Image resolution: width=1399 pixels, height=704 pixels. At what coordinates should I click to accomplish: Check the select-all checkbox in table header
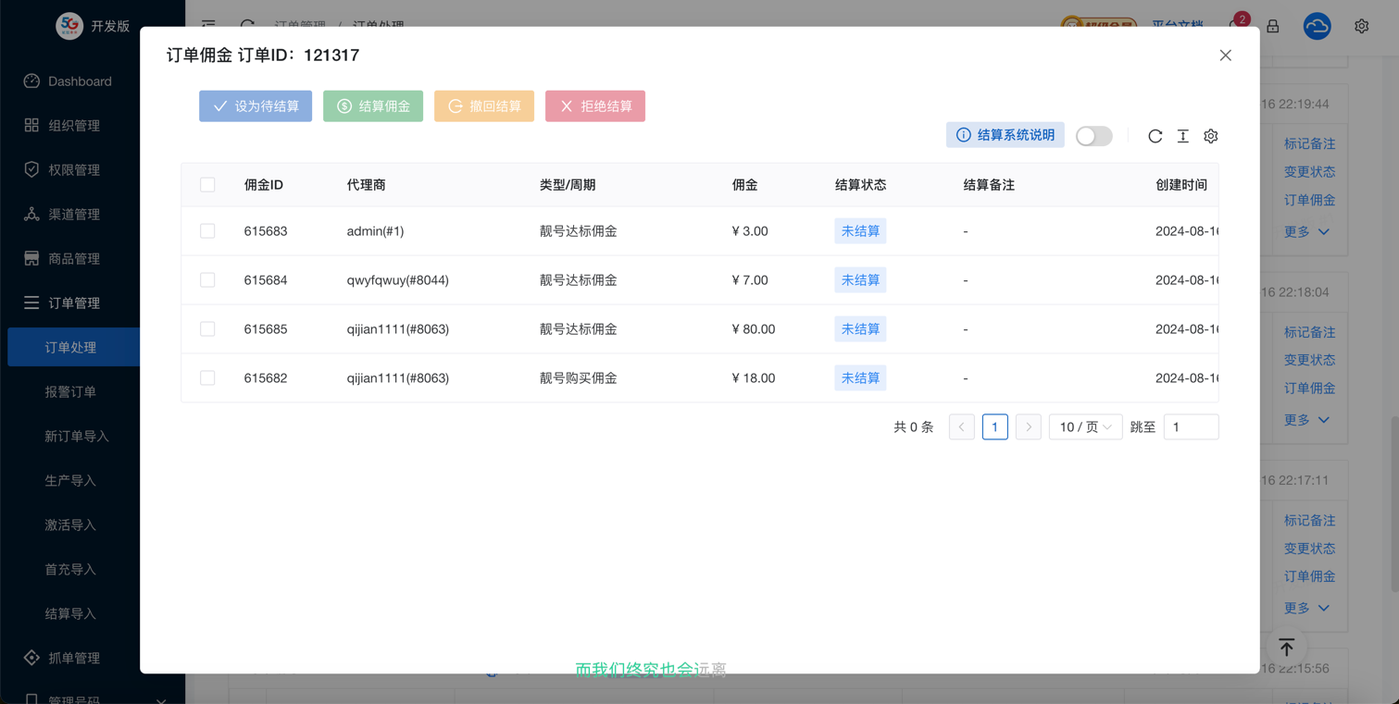(x=207, y=185)
